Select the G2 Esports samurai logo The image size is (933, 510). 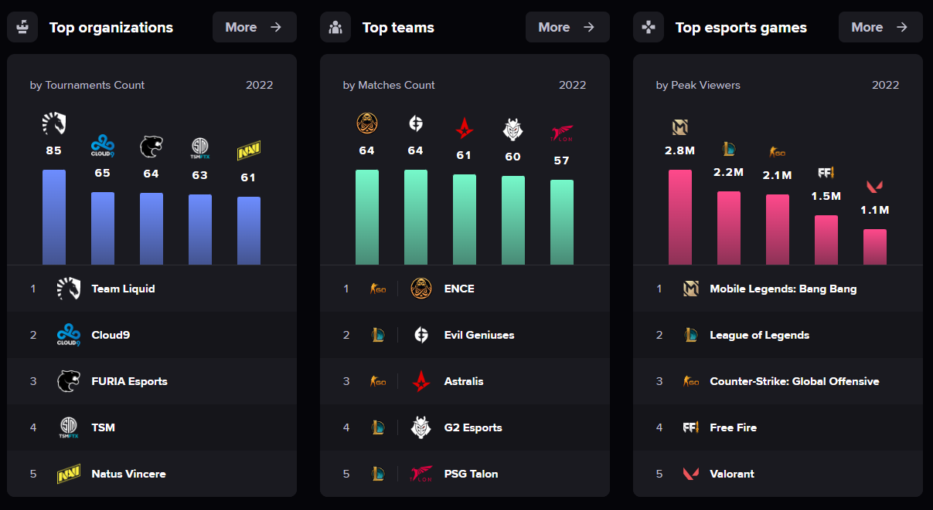pos(421,427)
